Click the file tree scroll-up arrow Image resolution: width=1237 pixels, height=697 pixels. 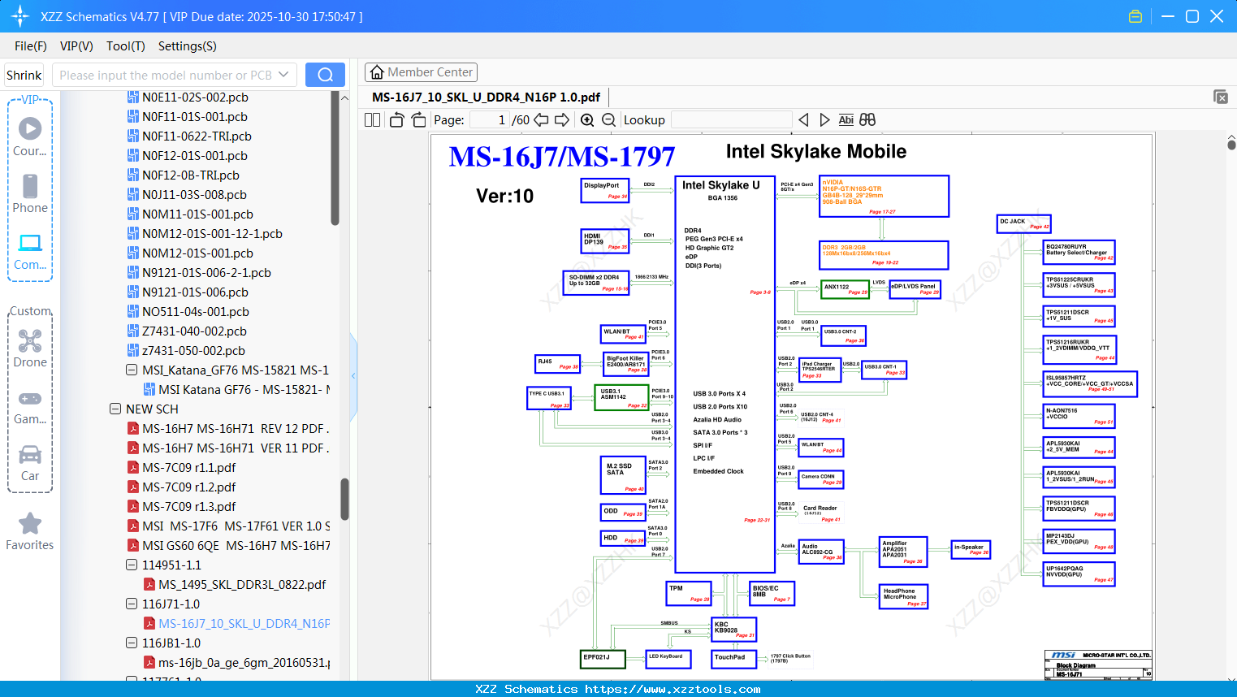(x=344, y=97)
